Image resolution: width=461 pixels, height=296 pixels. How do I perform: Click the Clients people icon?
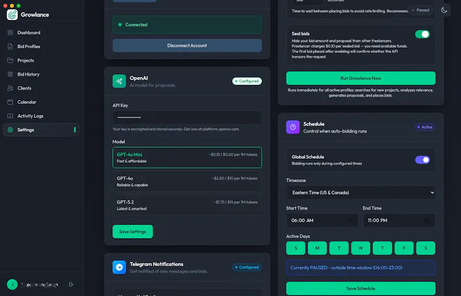(10, 88)
